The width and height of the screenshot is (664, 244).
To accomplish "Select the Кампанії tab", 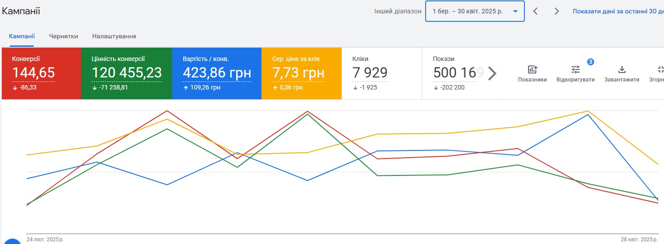I will click(22, 36).
